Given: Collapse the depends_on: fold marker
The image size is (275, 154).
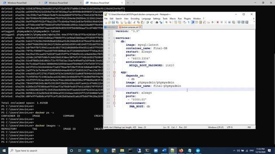Looking at the screenshot, I should pyautogui.click(x=114, y=76).
